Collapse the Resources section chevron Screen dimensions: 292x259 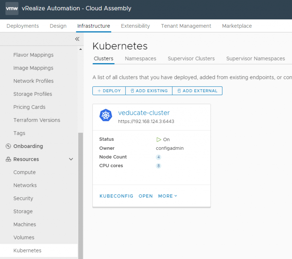click(x=71, y=159)
